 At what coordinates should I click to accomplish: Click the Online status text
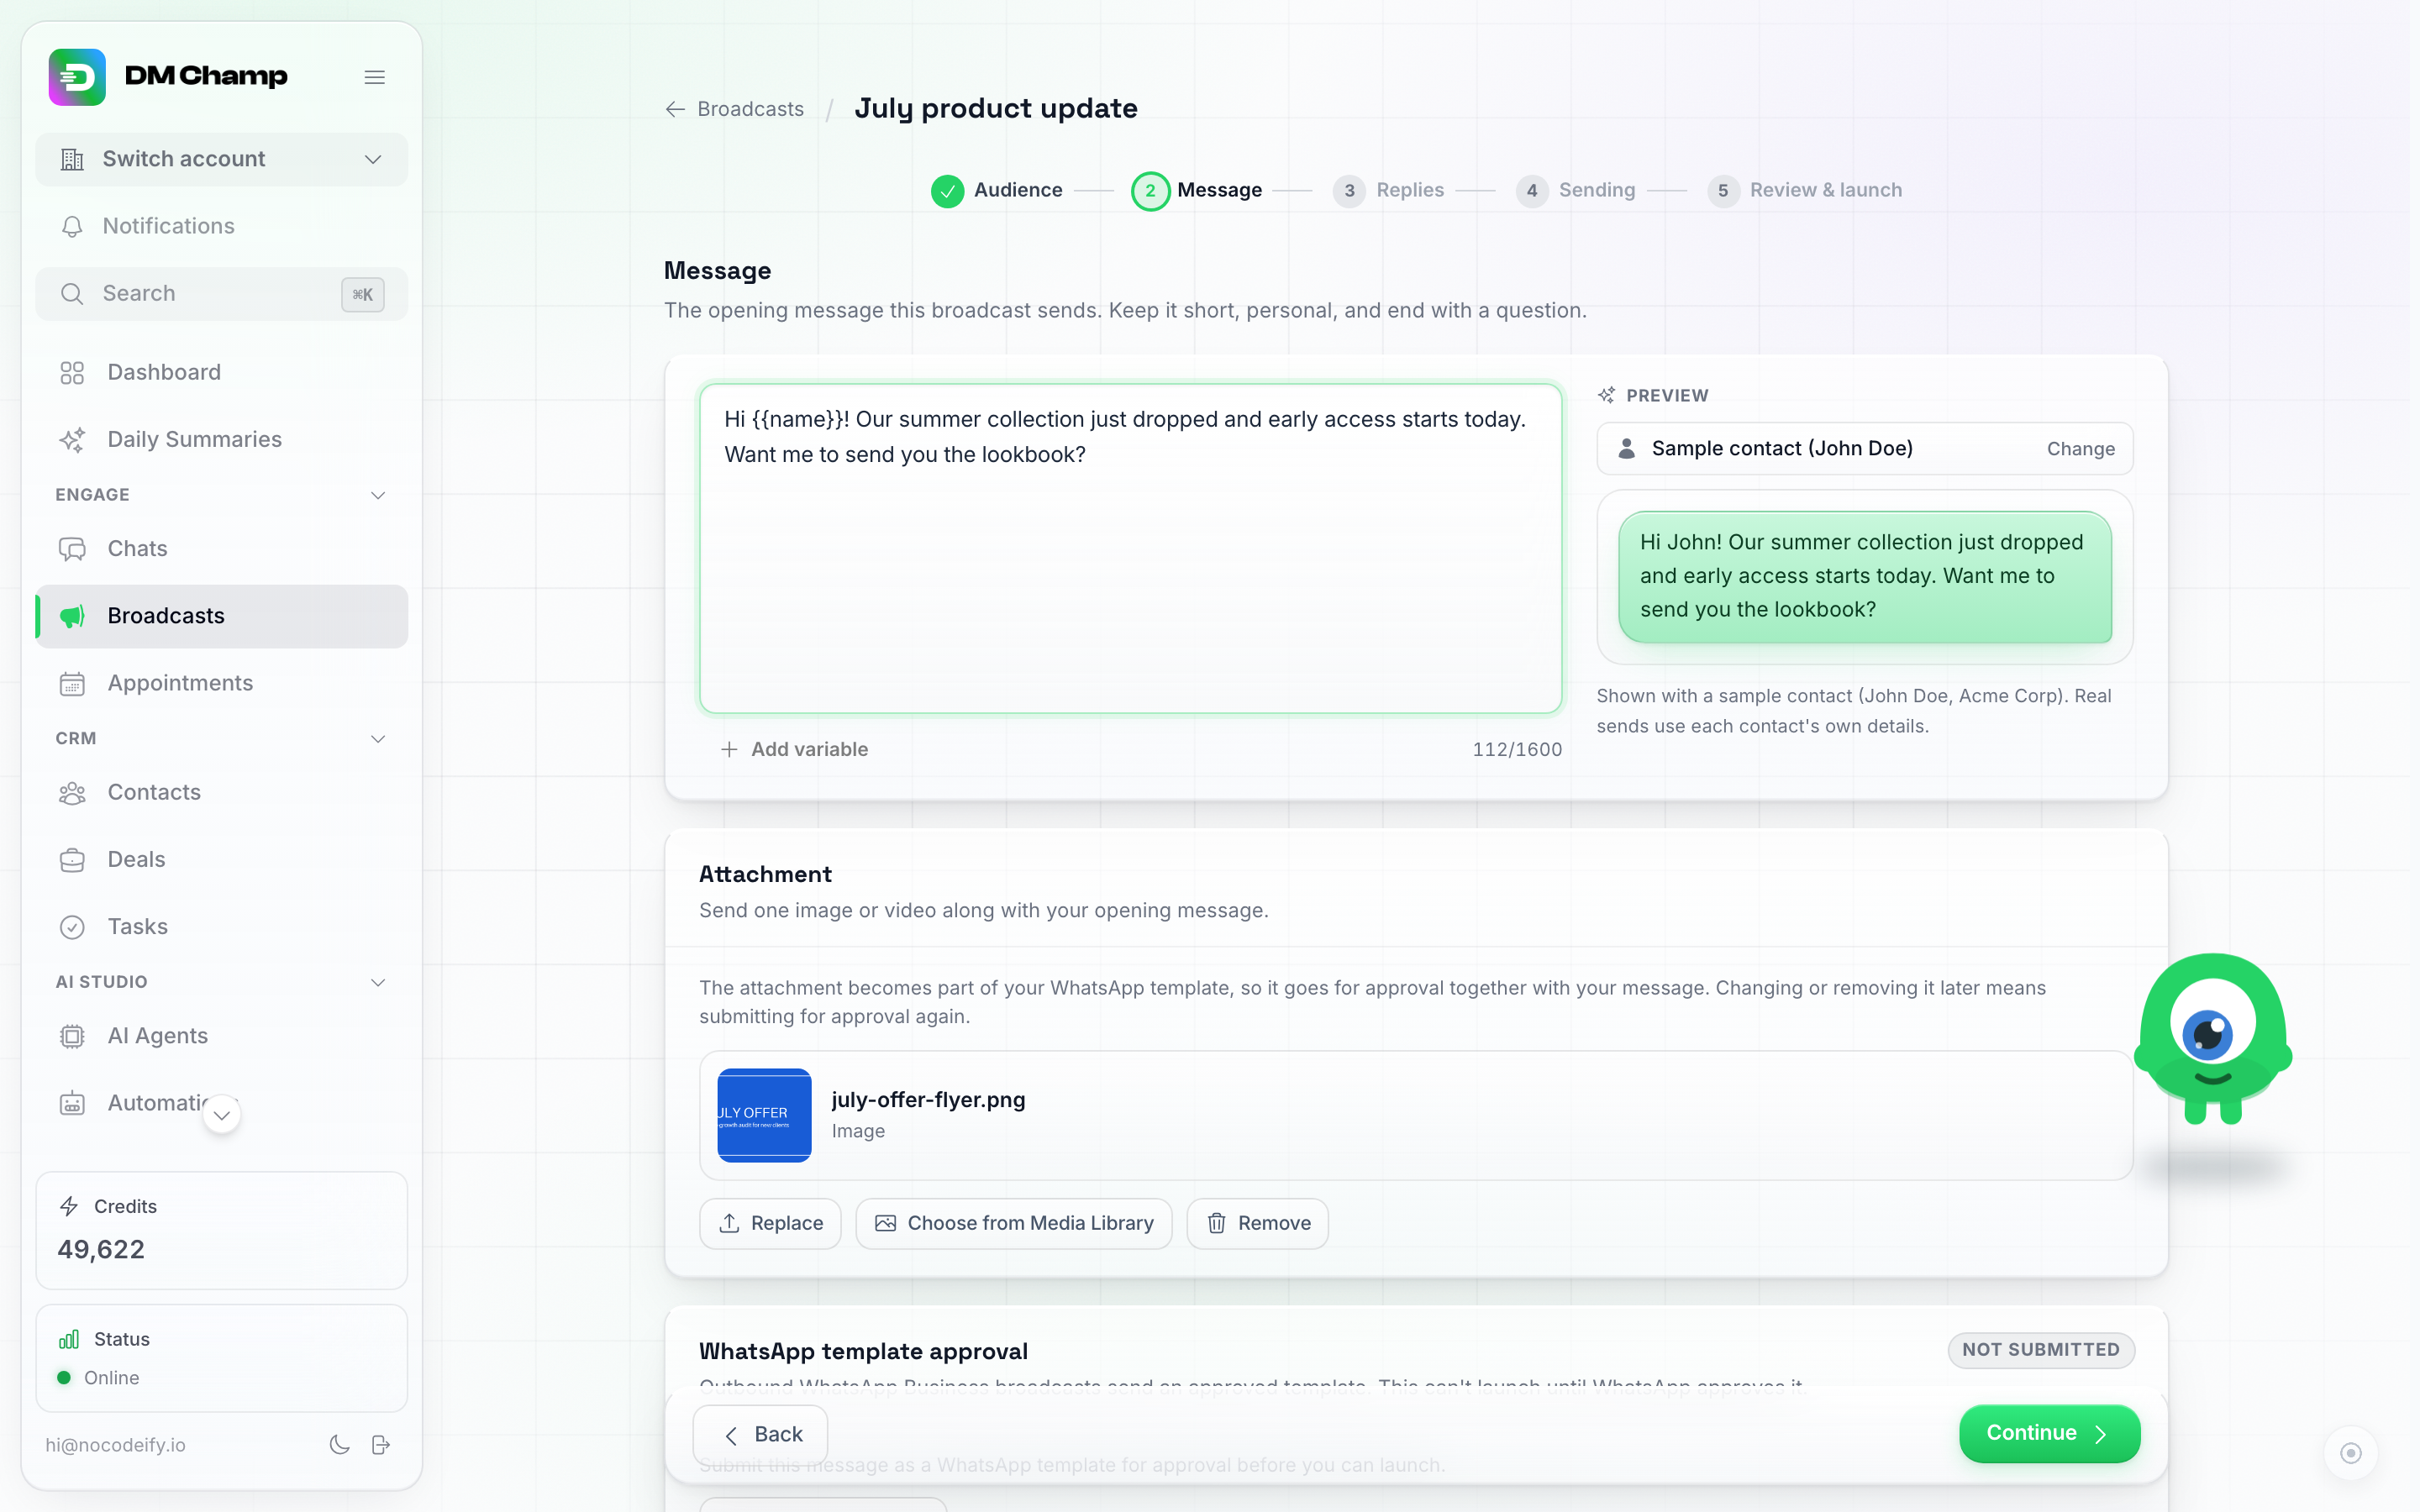point(111,1377)
